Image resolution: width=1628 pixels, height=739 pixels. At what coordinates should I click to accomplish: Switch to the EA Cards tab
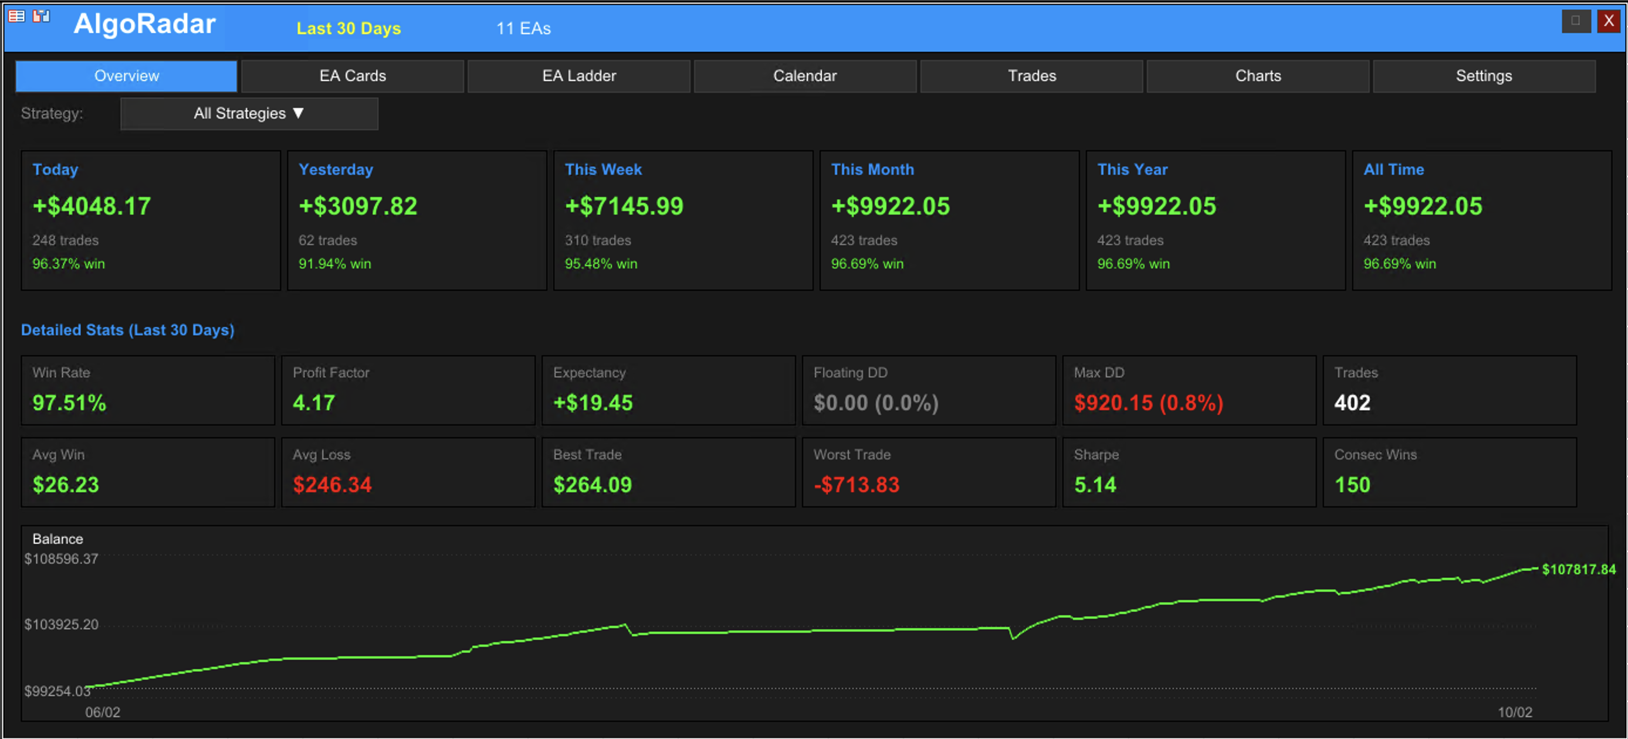[x=352, y=76]
